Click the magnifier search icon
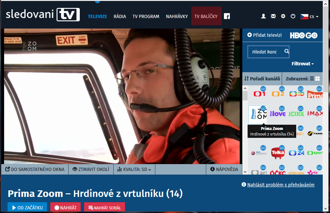This screenshot has height=213, width=330. [286, 52]
